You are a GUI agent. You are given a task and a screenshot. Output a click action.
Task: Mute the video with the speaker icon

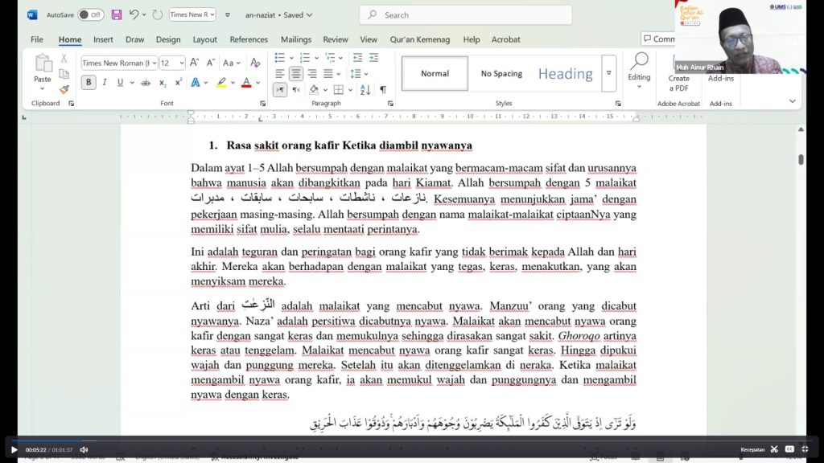coord(84,450)
